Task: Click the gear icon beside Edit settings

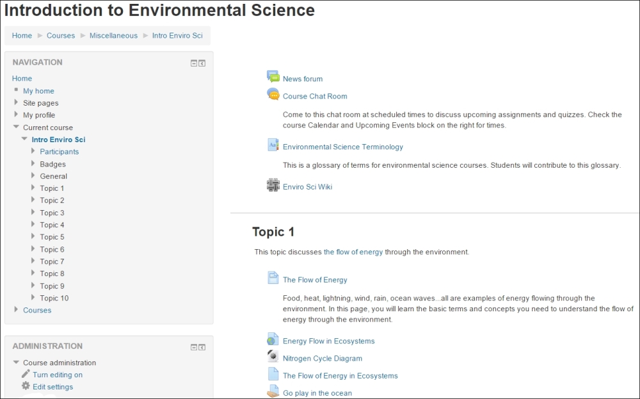Action: [x=26, y=386]
